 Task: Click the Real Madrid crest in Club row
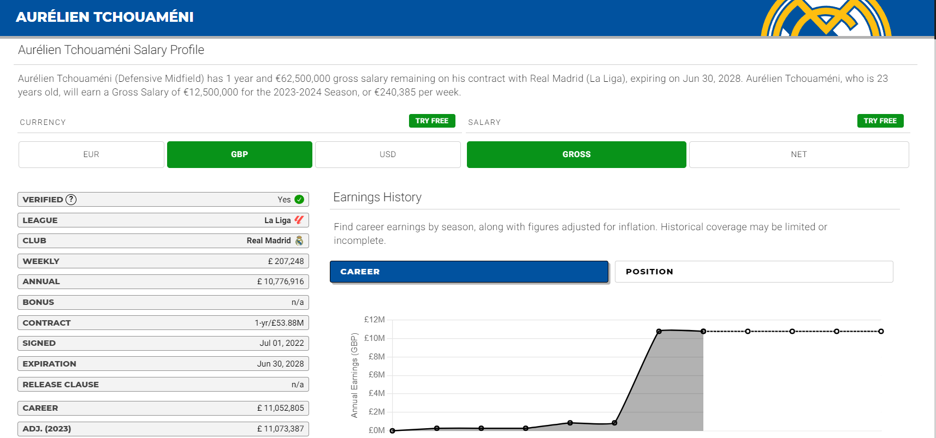click(299, 241)
